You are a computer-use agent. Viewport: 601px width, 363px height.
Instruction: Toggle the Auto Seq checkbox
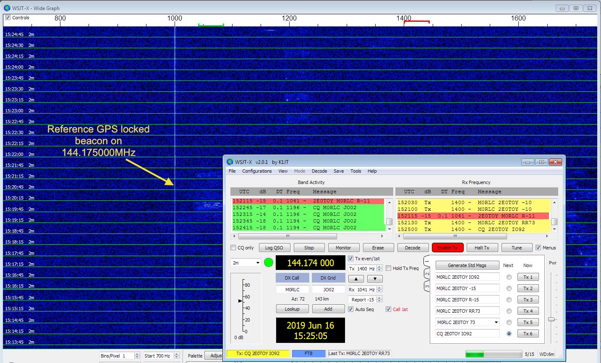click(x=351, y=309)
